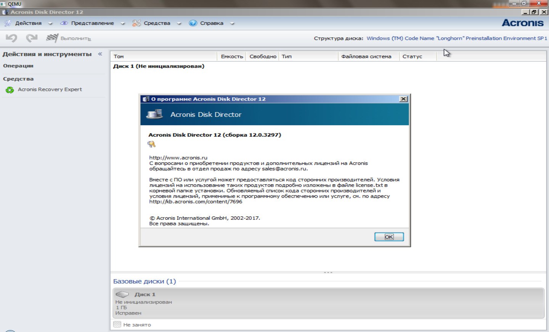Click the Средства tools icon
The image size is (549, 332).
point(136,23)
